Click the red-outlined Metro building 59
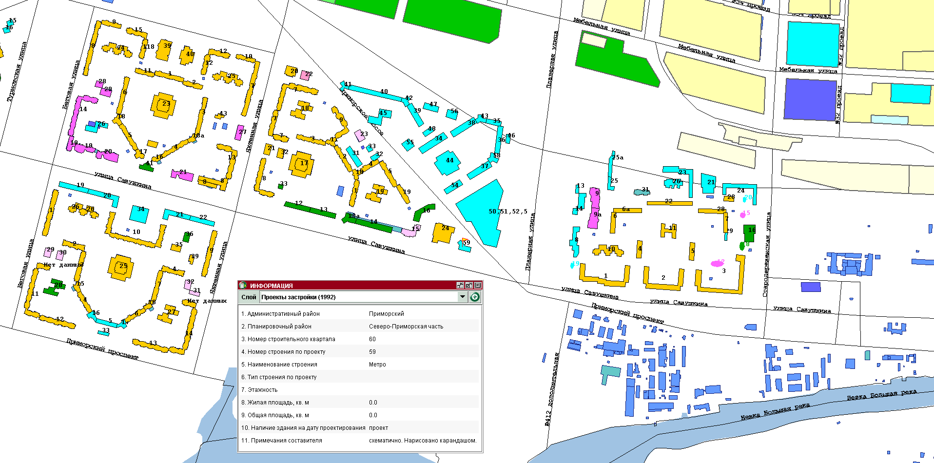The height and width of the screenshot is (463, 934). coord(465,245)
